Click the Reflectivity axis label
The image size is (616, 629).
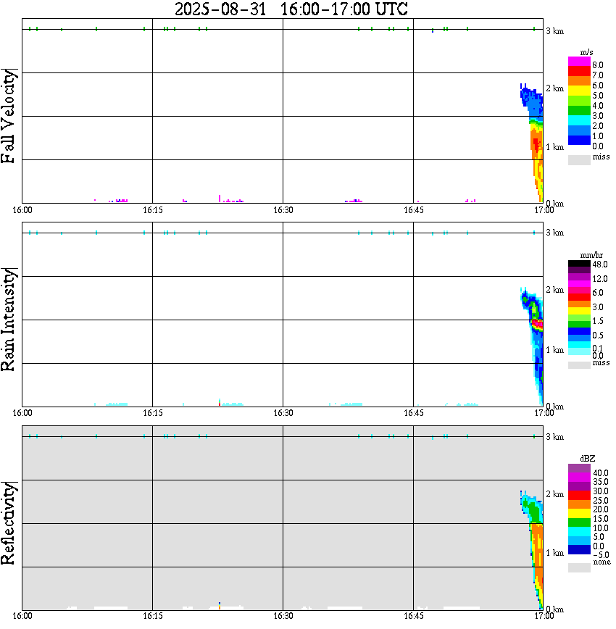coord(9,523)
